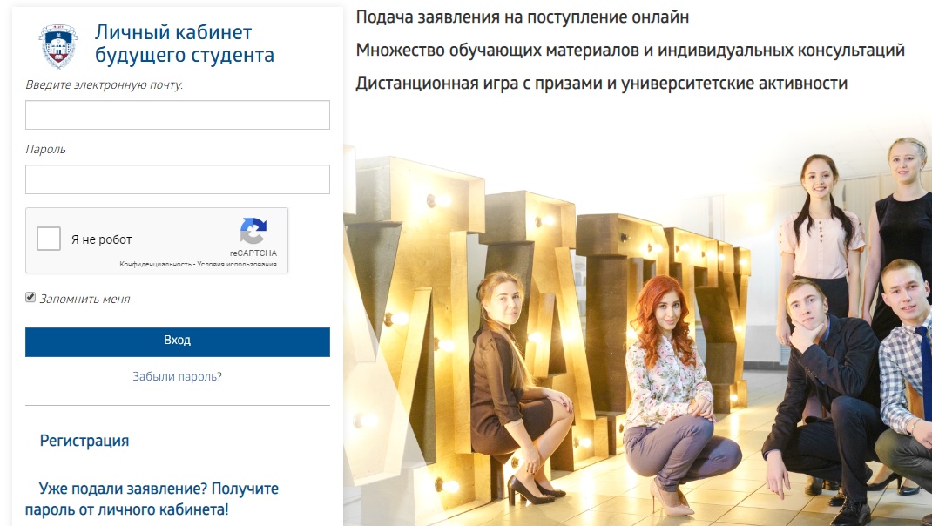Click the "Множество обучающих материалов" text line
This screenshot has height=526, width=932.
coord(630,51)
